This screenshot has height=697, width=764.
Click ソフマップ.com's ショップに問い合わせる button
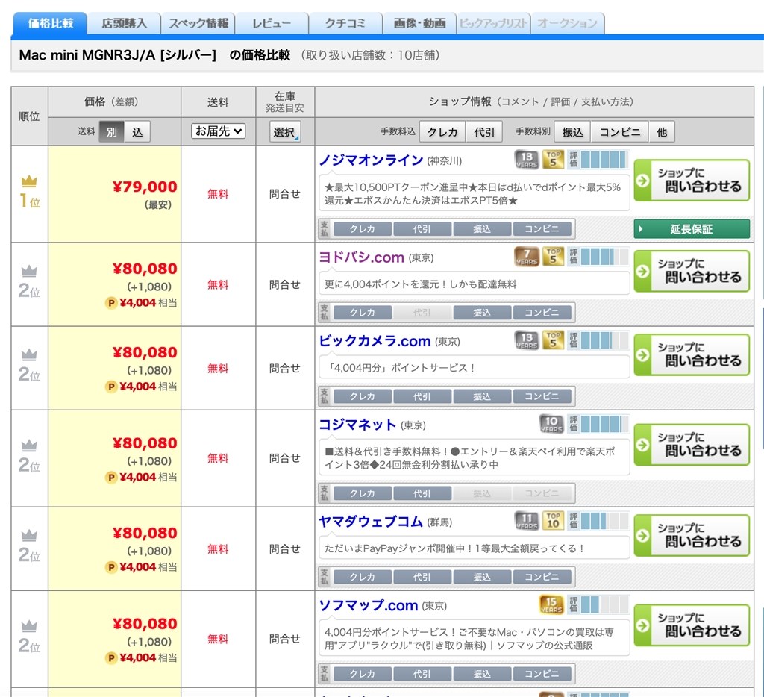point(692,625)
